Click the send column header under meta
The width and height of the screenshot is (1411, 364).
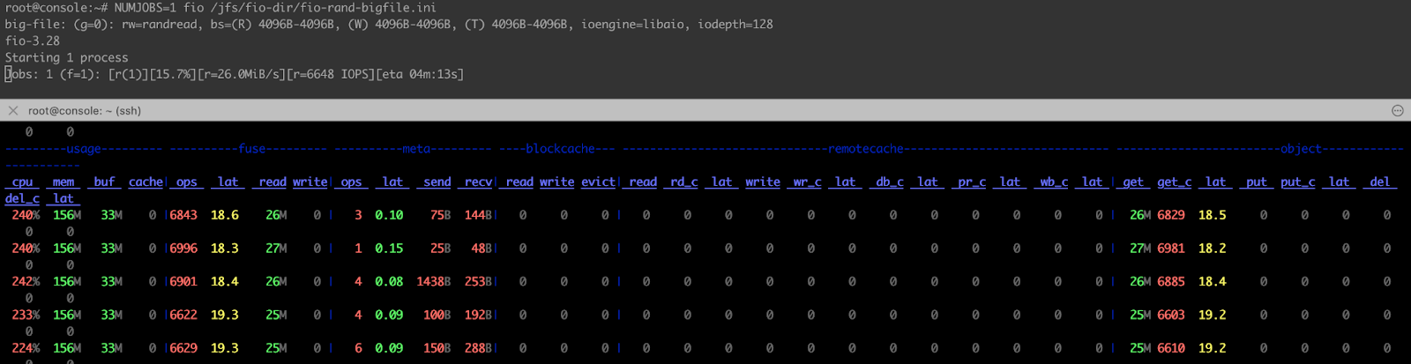437,182
